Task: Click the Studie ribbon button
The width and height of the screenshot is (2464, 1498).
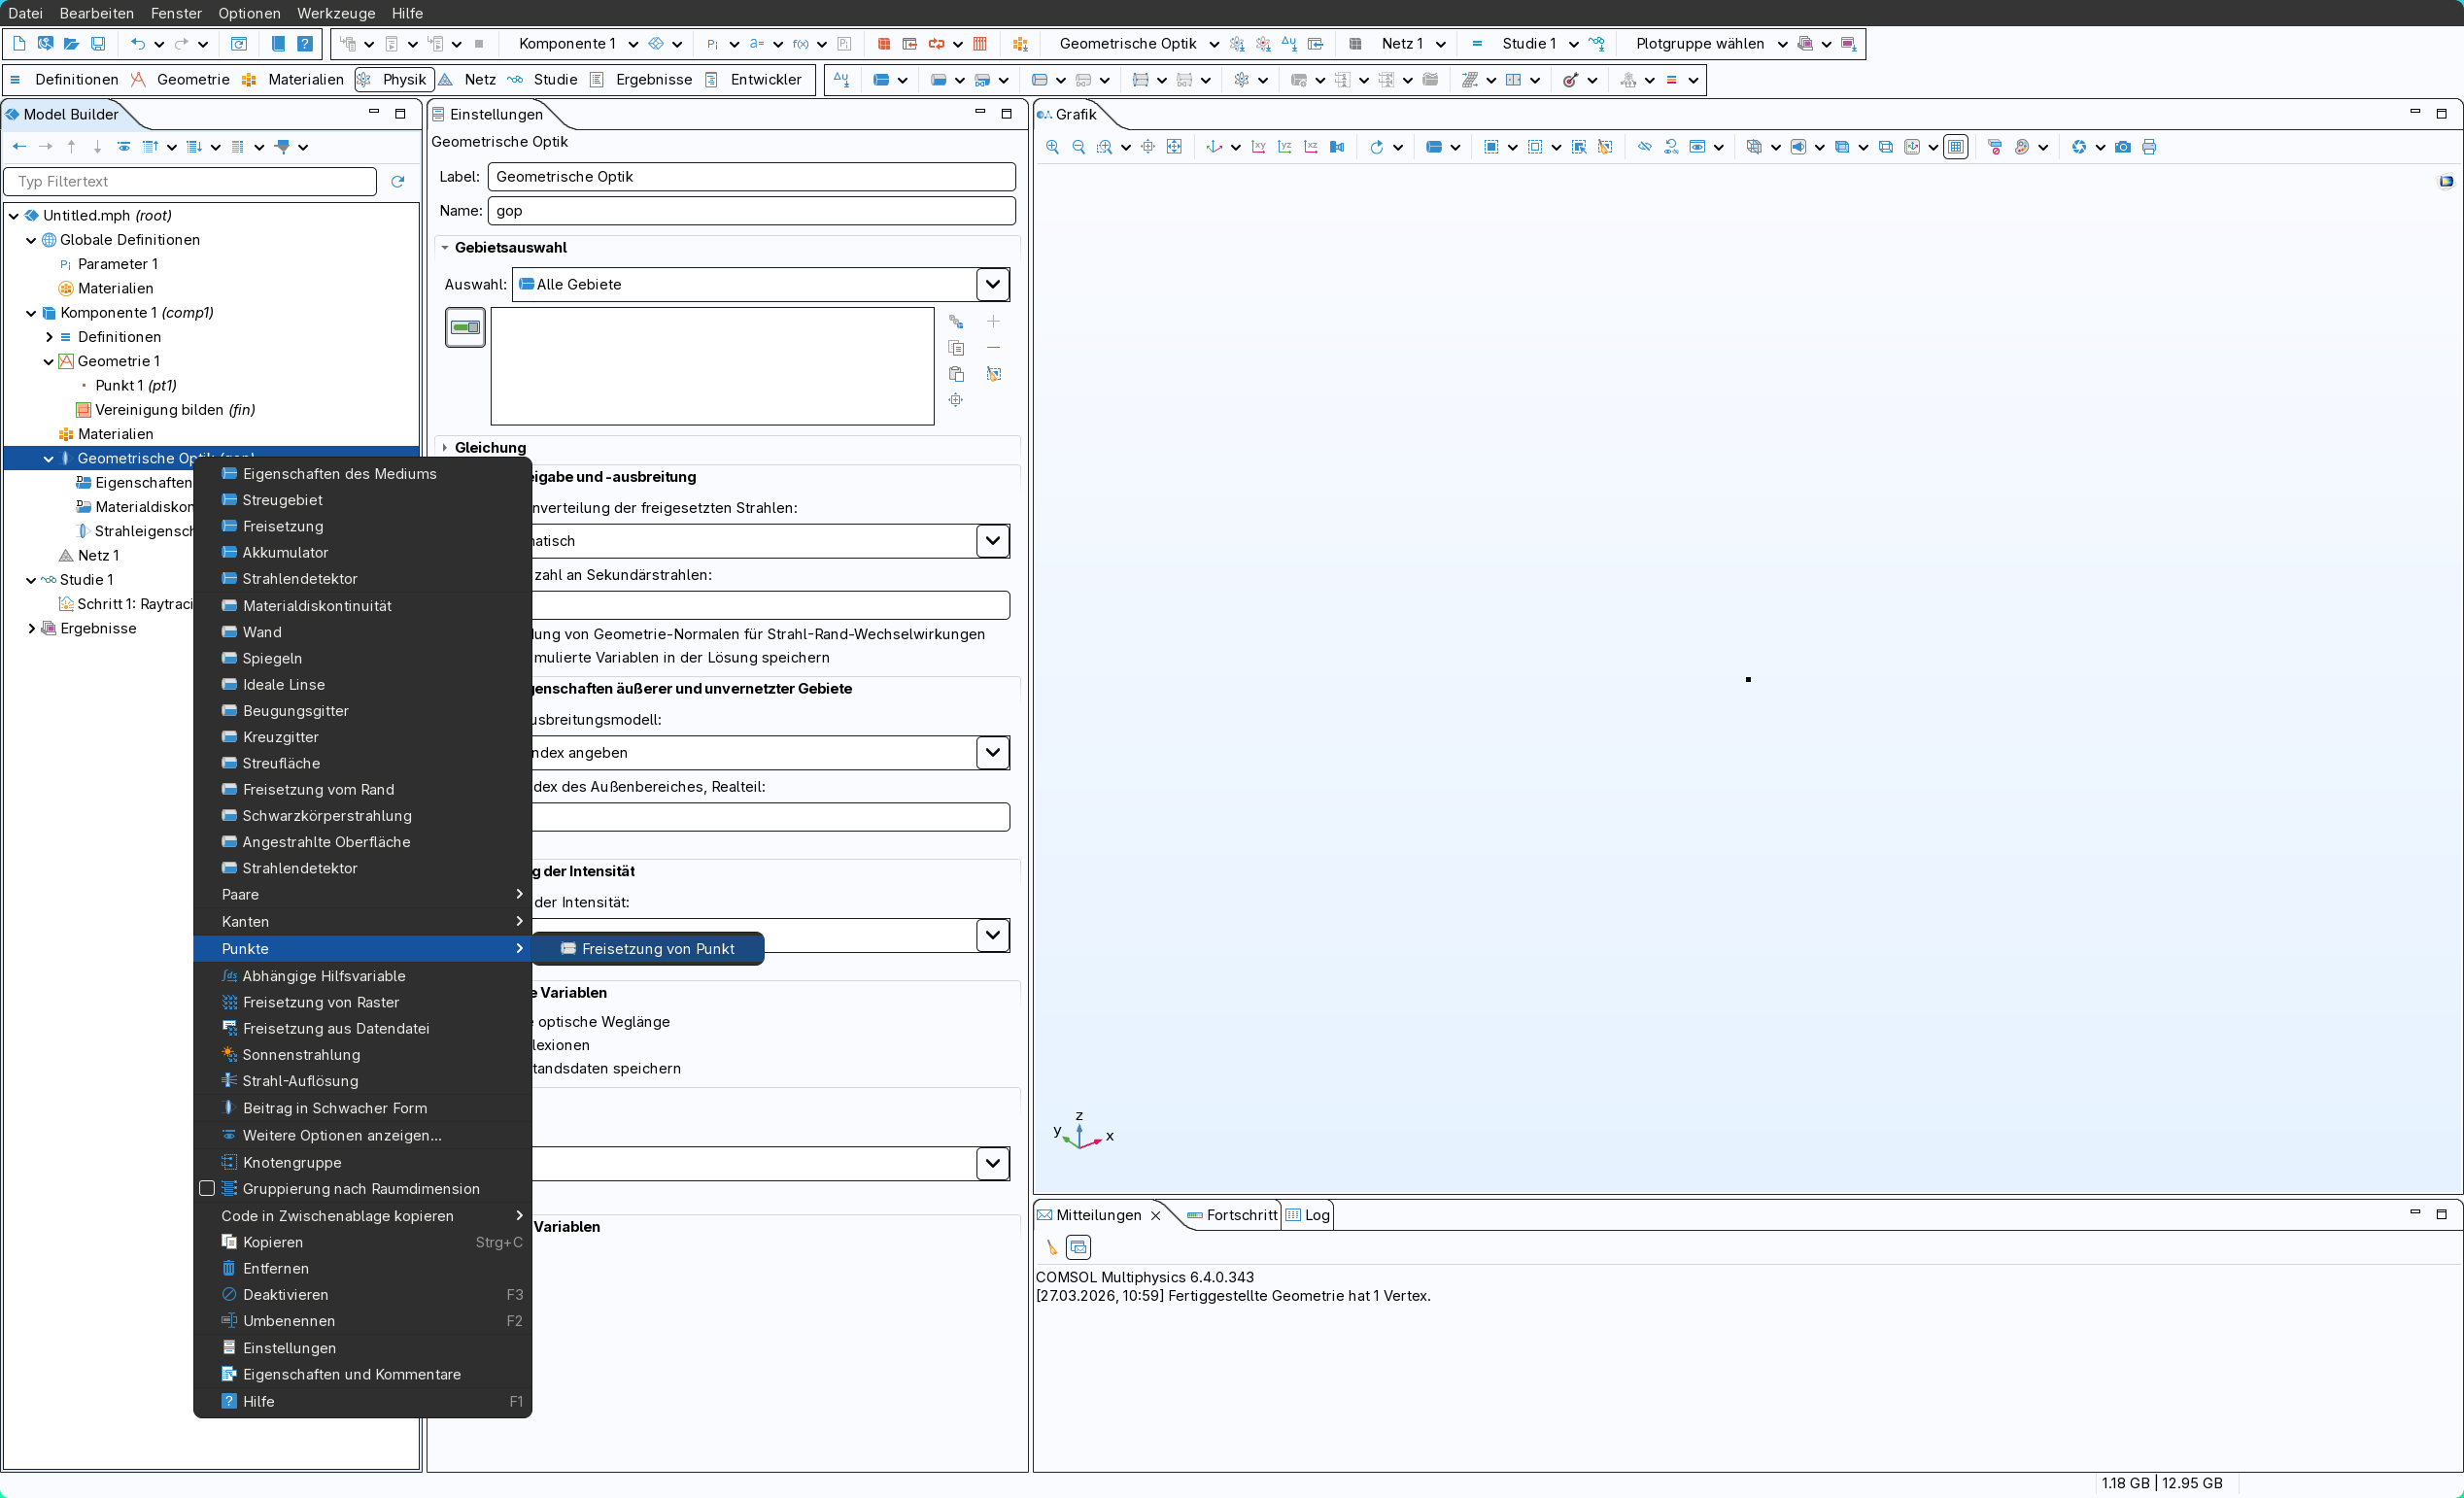Action: click(554, 79)
